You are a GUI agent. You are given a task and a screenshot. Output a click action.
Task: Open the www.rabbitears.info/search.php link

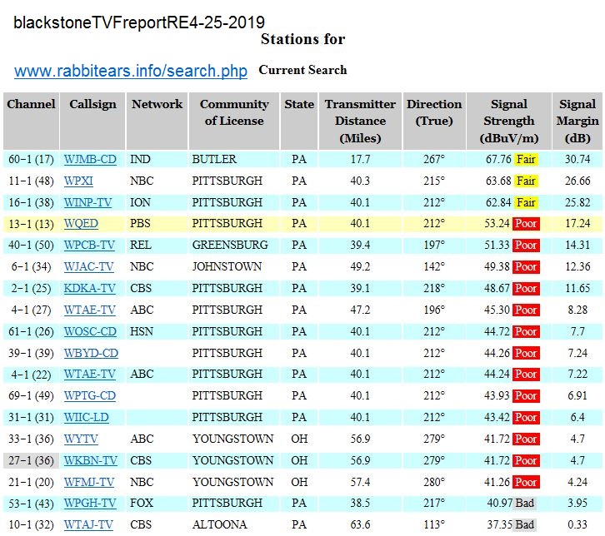[131, 72]
